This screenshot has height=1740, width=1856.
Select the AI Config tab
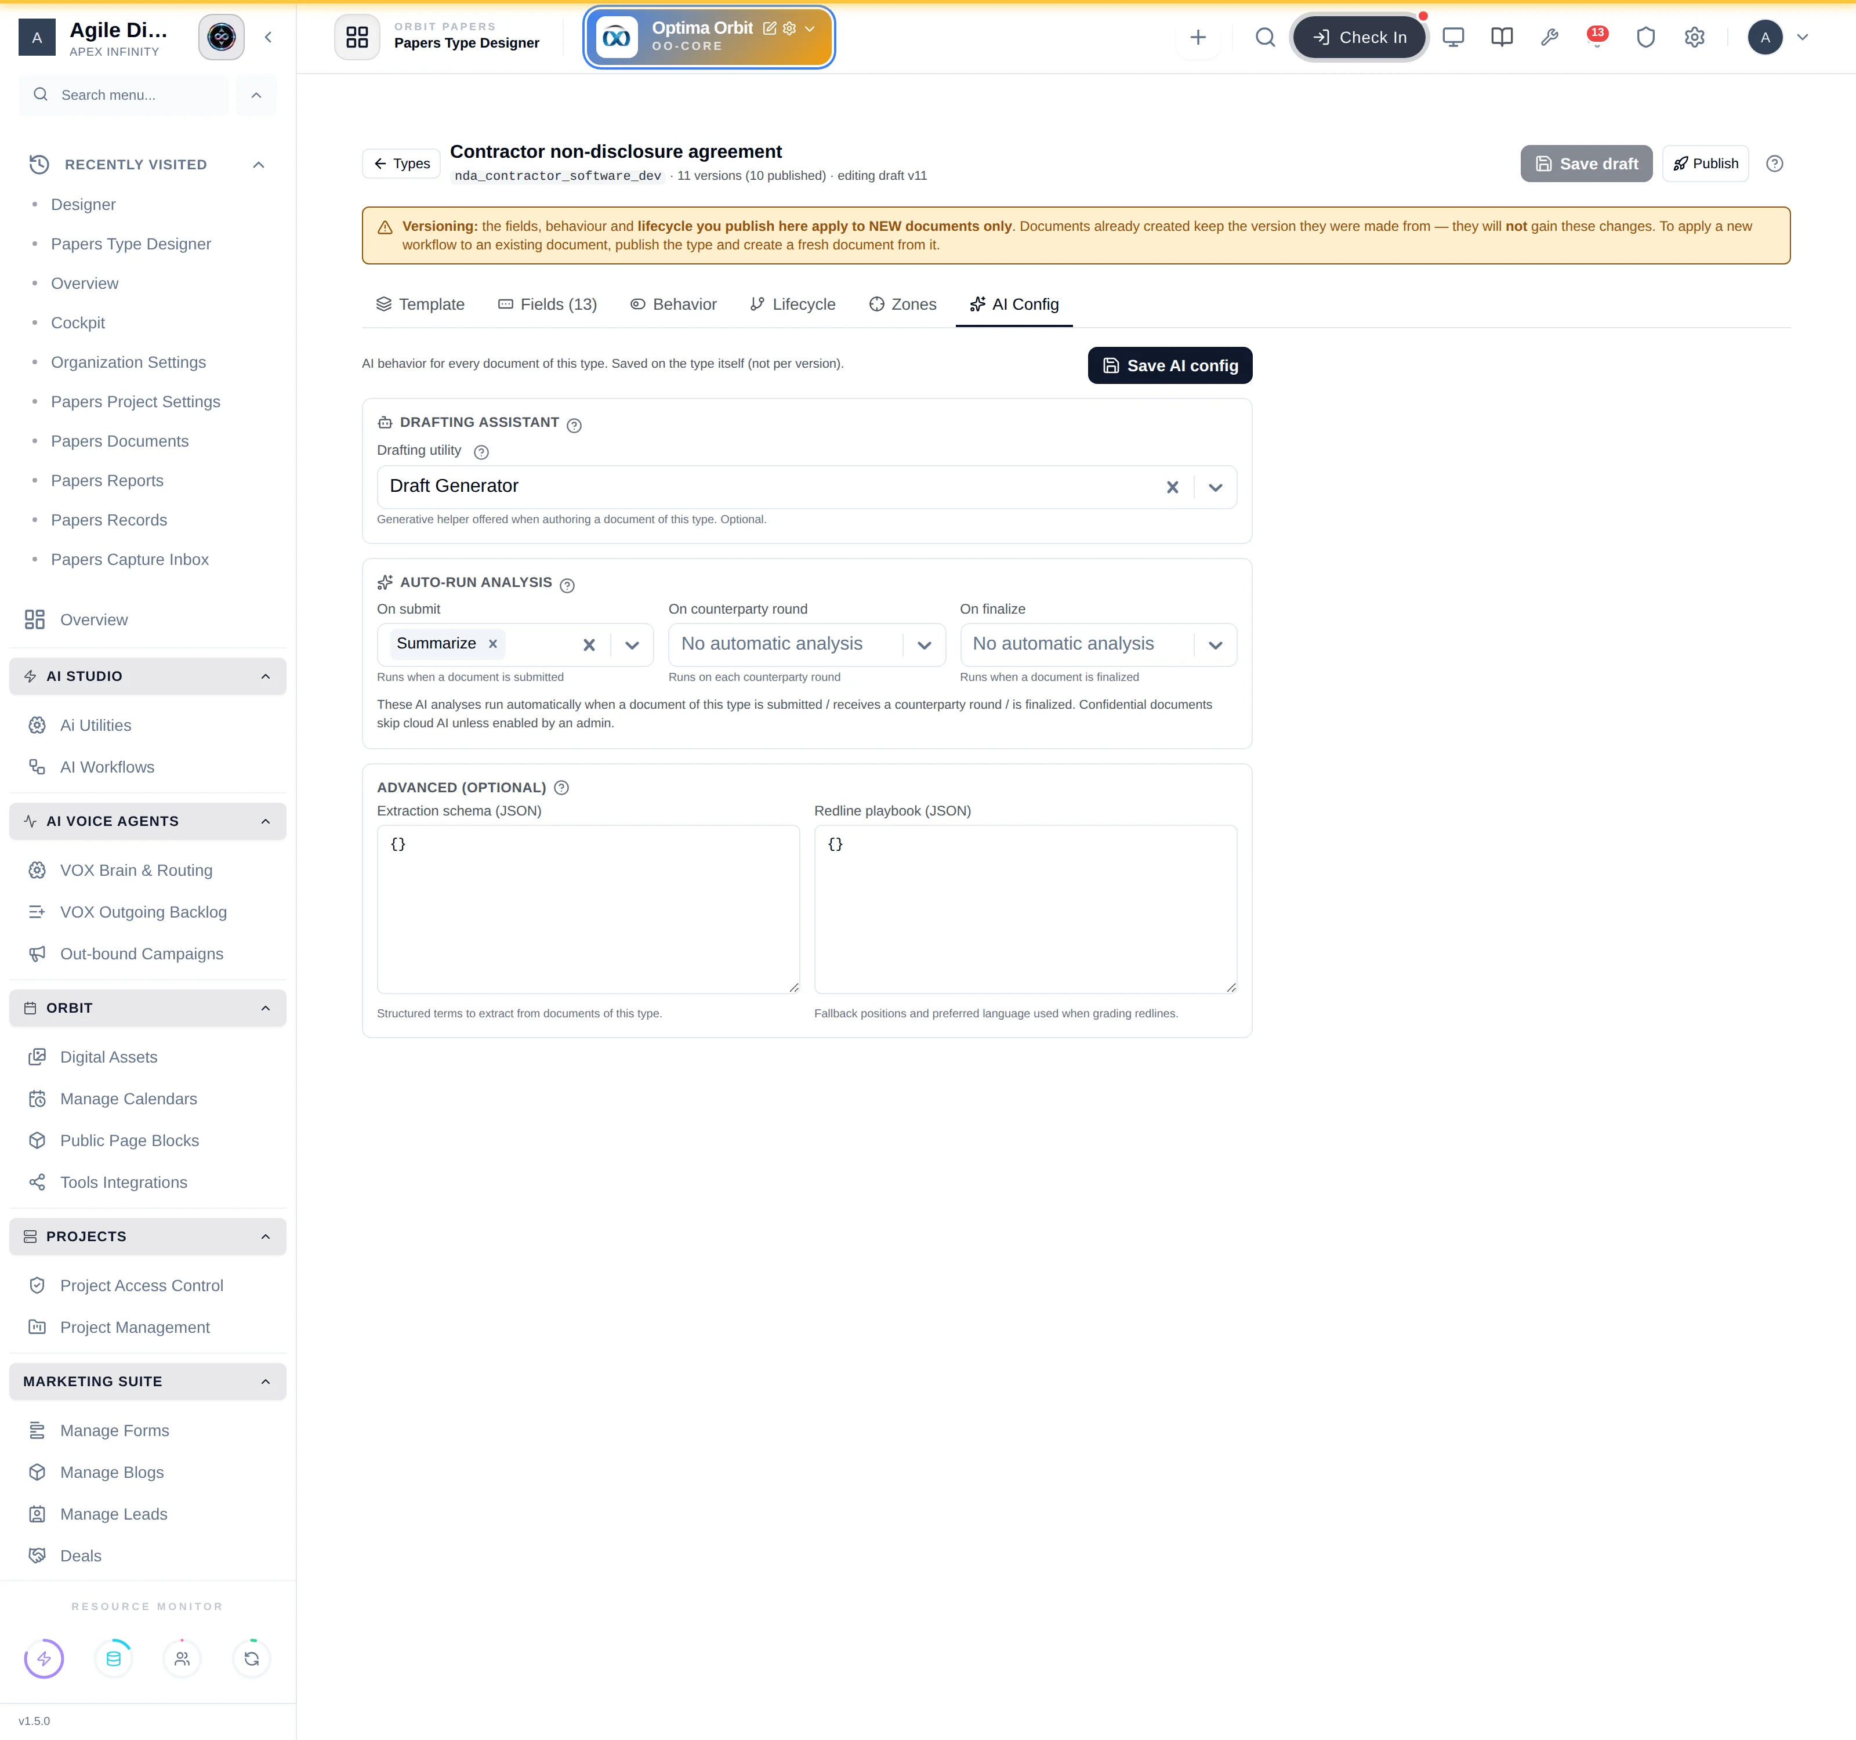point(1014,304)
